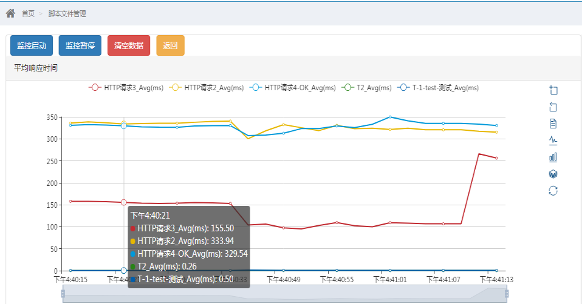
Task: Click HTTP请求3 peak point near 4:41:11
Action: tap(479, 154)
